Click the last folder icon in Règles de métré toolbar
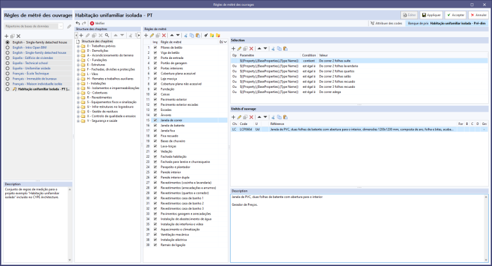Screen dimensions: 492x266 [218, 35]
